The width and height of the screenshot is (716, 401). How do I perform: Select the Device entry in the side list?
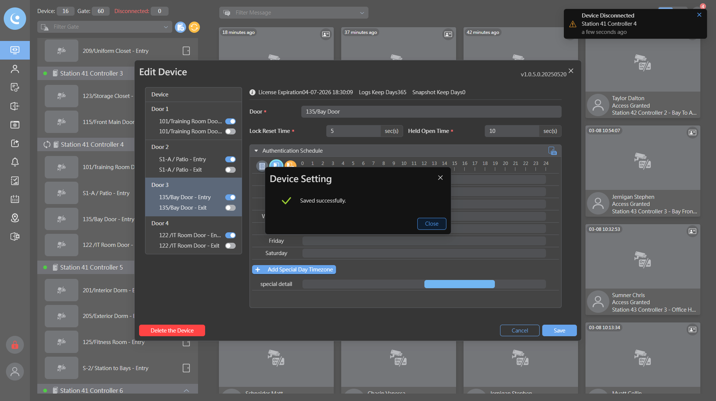[x=160, y=95]
